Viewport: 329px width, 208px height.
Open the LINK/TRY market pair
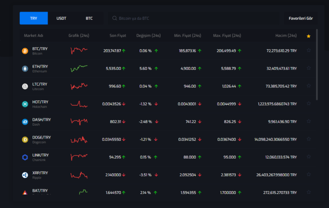[40, 155]
